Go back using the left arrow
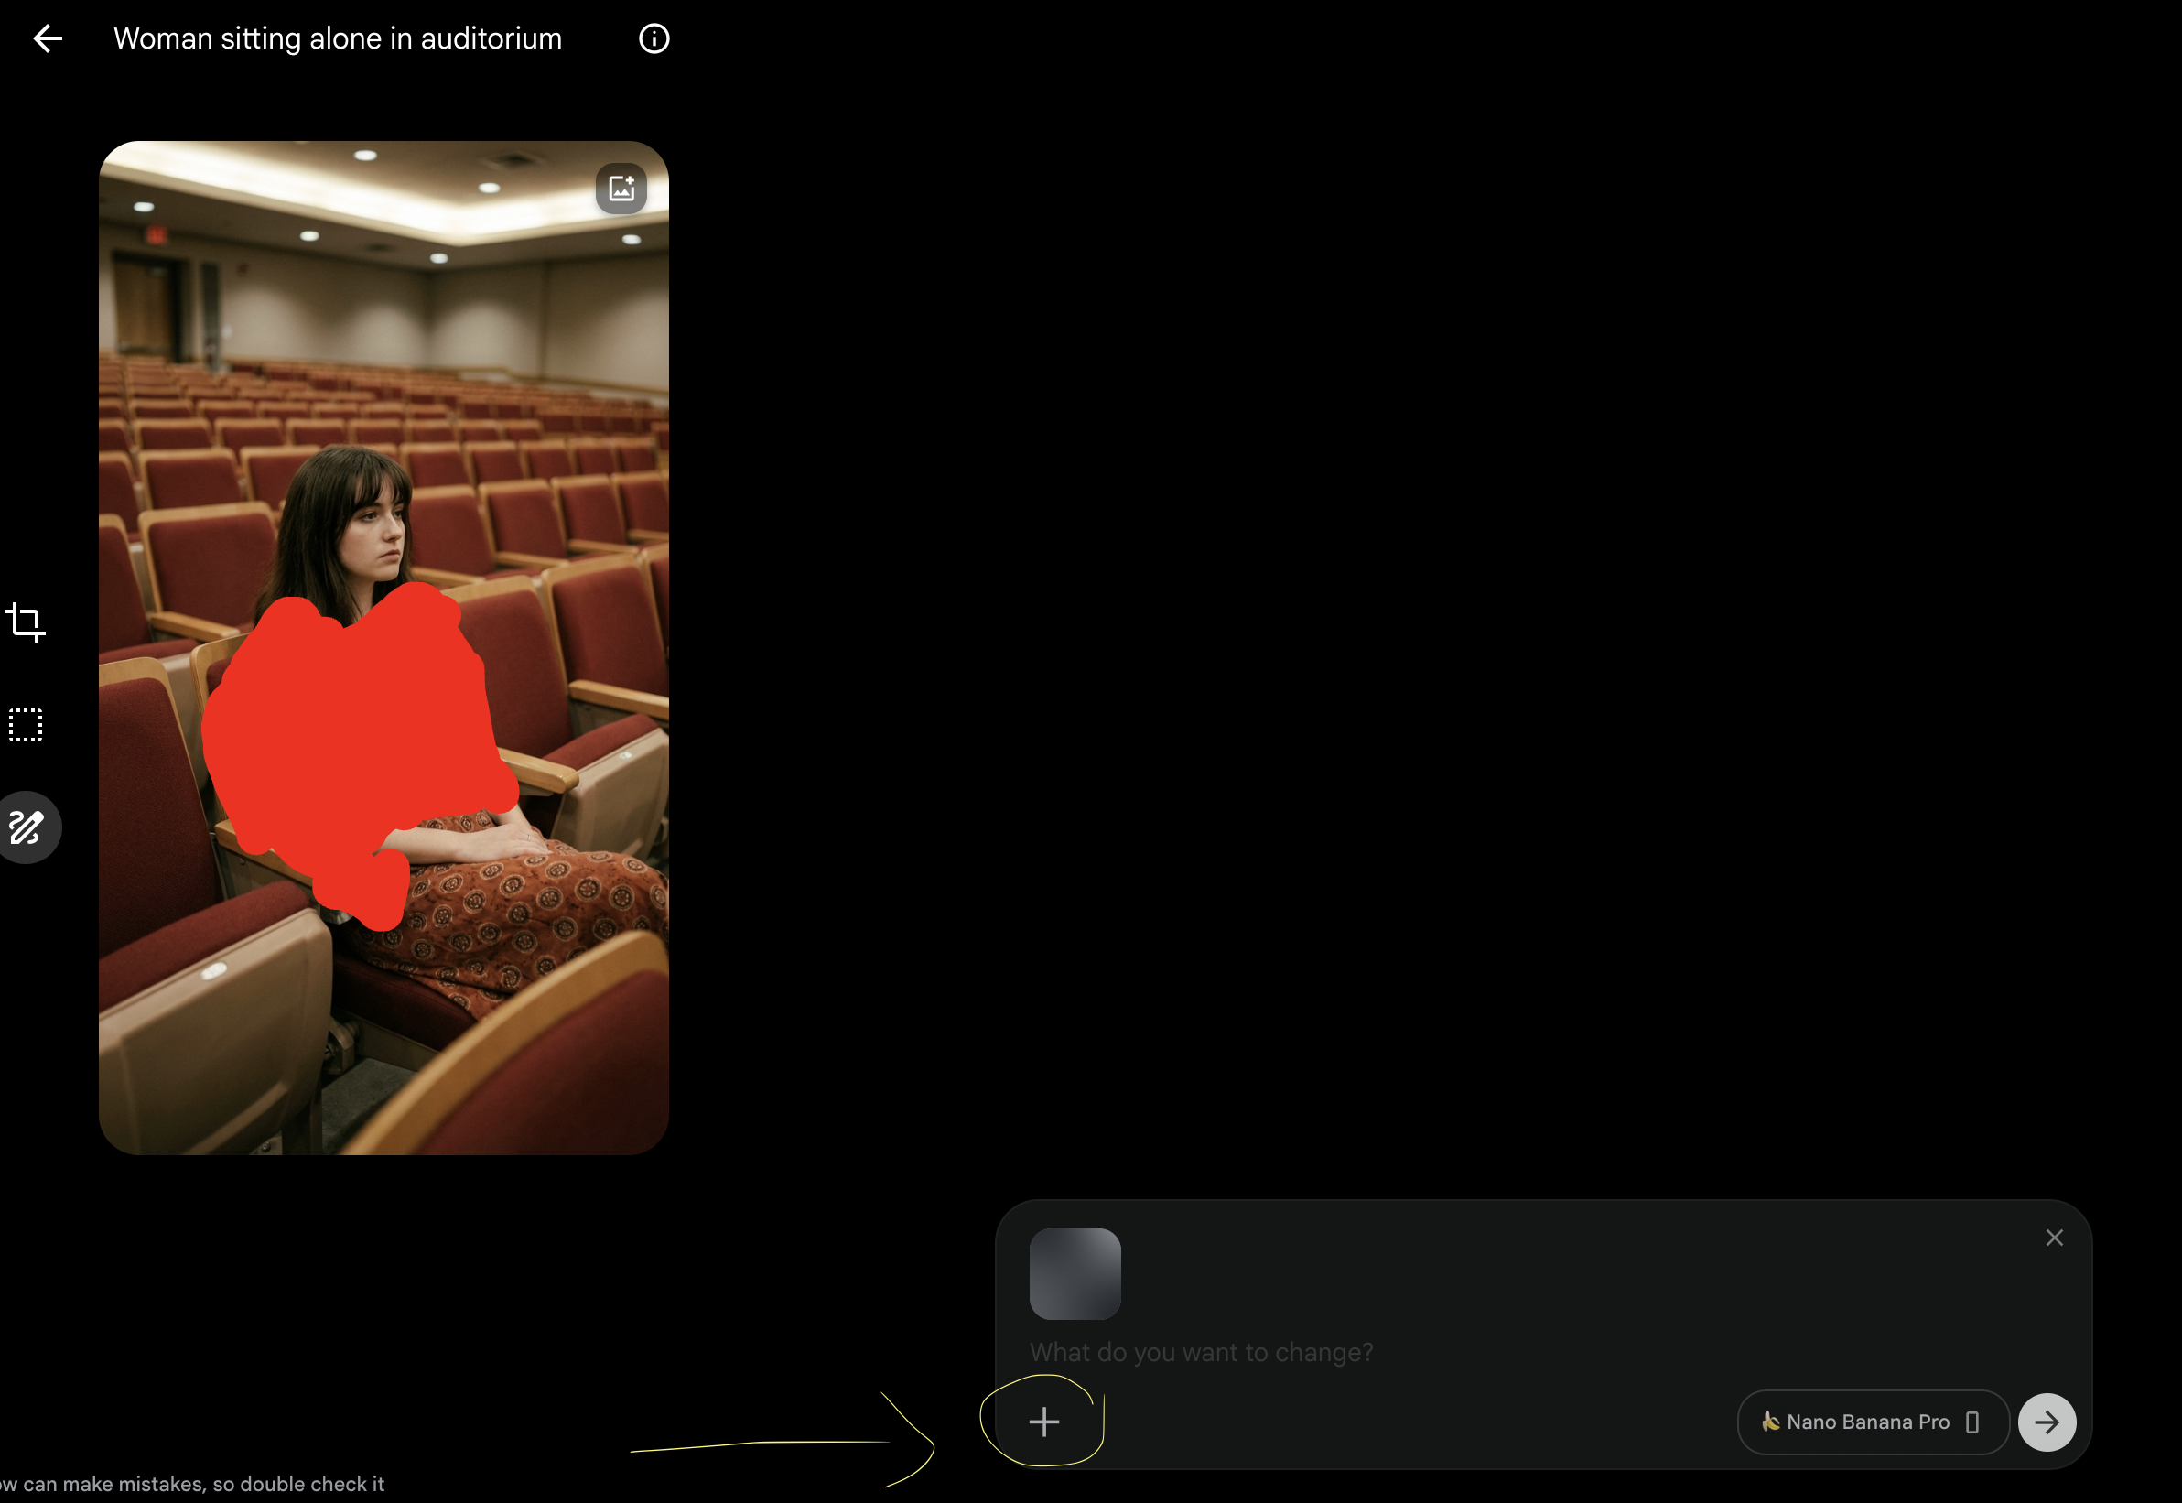Screen dimensions: 2182x1503 point(47,38)
